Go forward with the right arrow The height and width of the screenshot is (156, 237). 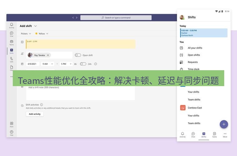point(77,17)
